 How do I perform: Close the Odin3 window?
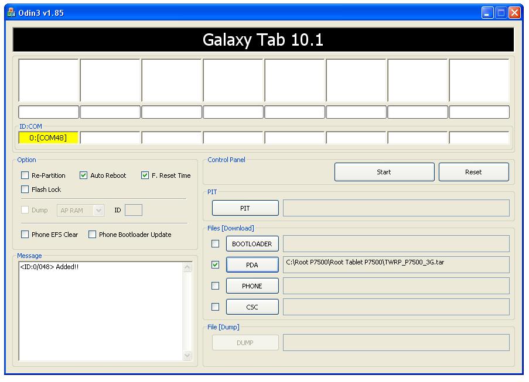[515, 13]
